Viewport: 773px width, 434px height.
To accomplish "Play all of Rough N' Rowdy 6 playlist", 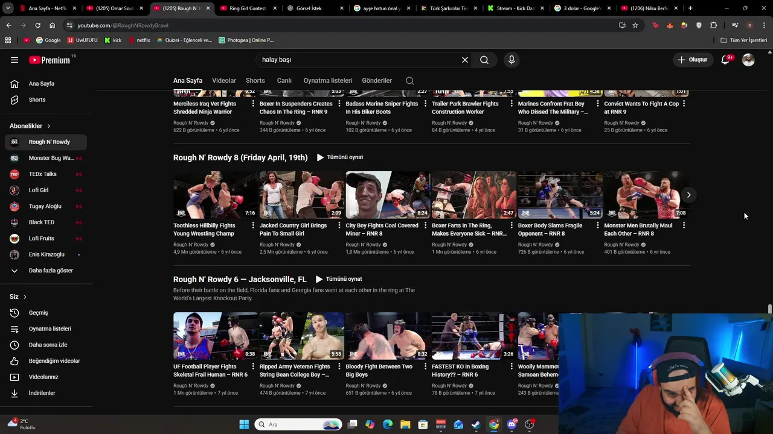I will pyautogui.click(x=339, y=279).
